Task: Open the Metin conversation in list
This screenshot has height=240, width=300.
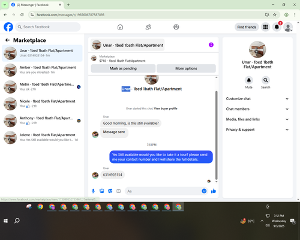Action: click(x=42, y=87)
